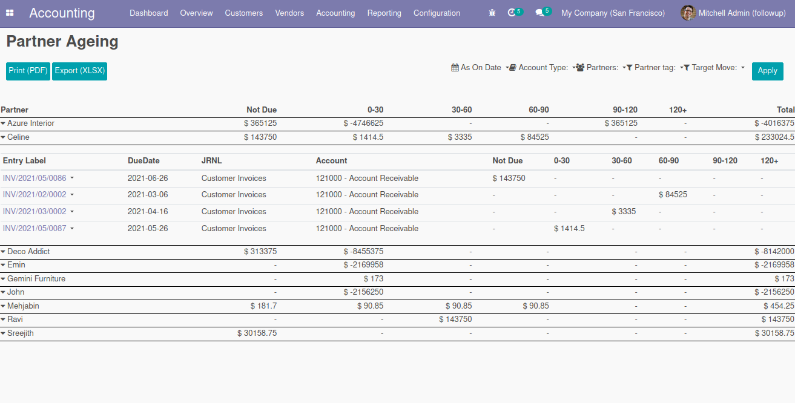Open the Configuration menu
Image resolution: width=795 pixels, height=403 pixels.
(x=437, y=13)
